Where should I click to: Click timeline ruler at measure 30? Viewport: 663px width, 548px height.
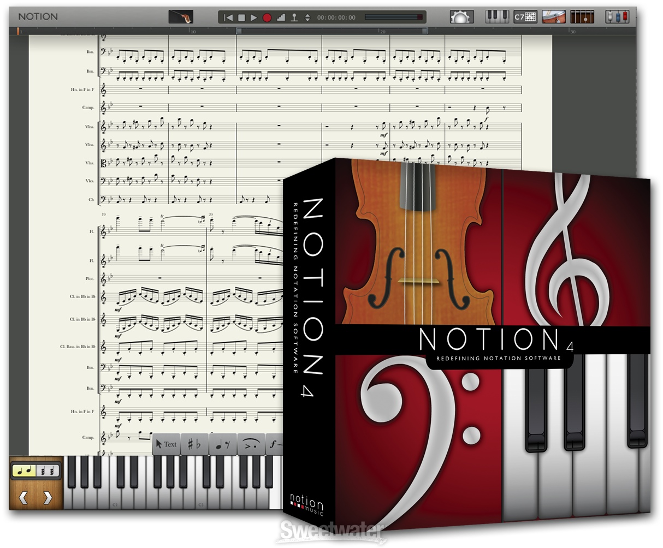pyautogui.click(x=572, y=32)
